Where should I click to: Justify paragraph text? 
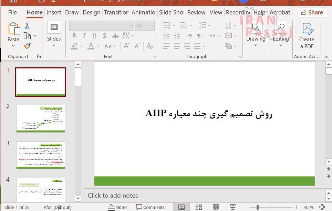tap(197, 46)
